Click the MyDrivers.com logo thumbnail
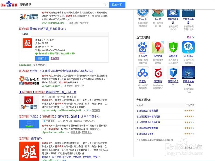Screen dimensions: 215x161 [x=29, y=81]
